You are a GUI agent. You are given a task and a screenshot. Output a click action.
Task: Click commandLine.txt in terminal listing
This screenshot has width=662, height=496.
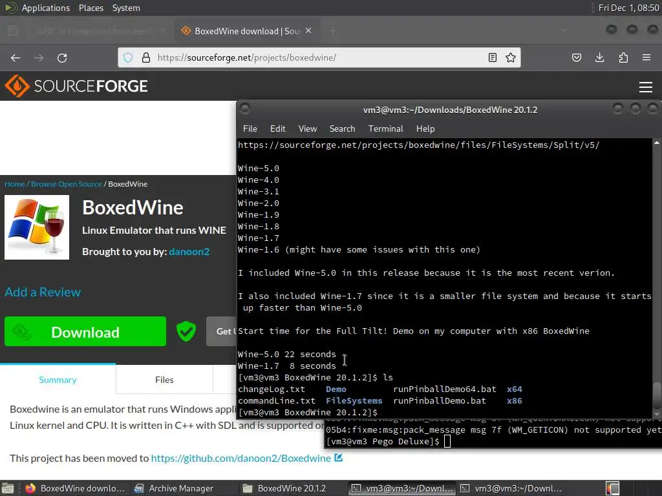click(x=277, y=400)
